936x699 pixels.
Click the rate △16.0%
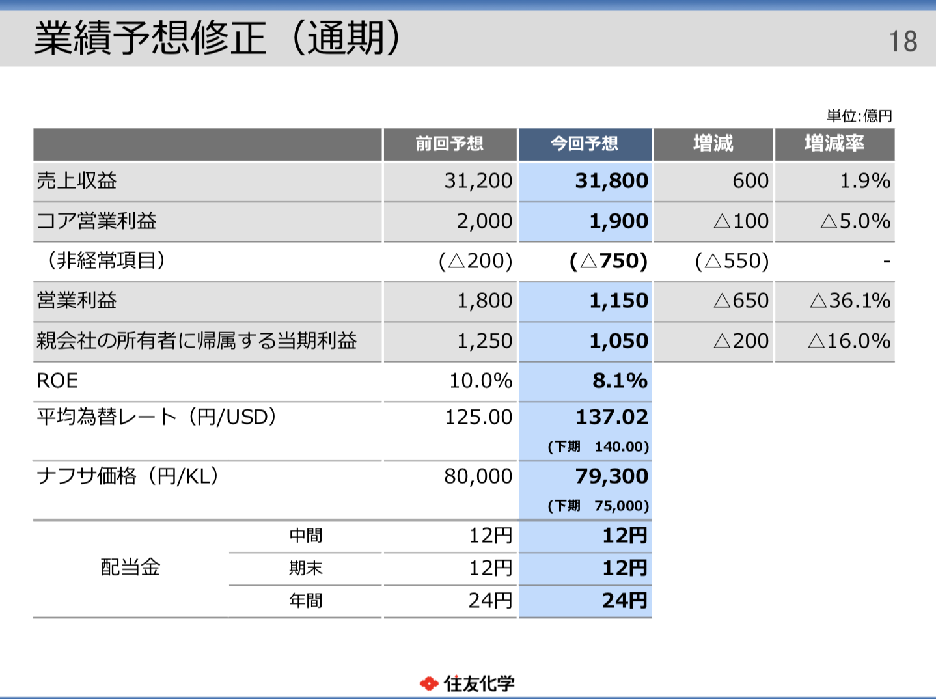849,341
